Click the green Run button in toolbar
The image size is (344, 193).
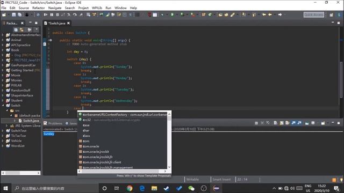[172, 14]
